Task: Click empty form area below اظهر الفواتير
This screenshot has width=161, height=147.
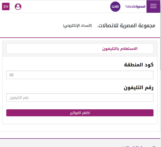Action: click(x=80, y=120)
